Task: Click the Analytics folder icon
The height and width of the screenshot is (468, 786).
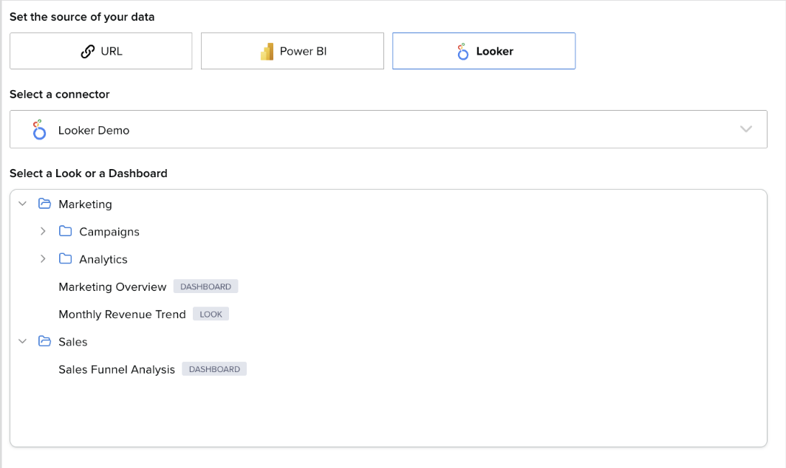Action: [x=65, y=259]
